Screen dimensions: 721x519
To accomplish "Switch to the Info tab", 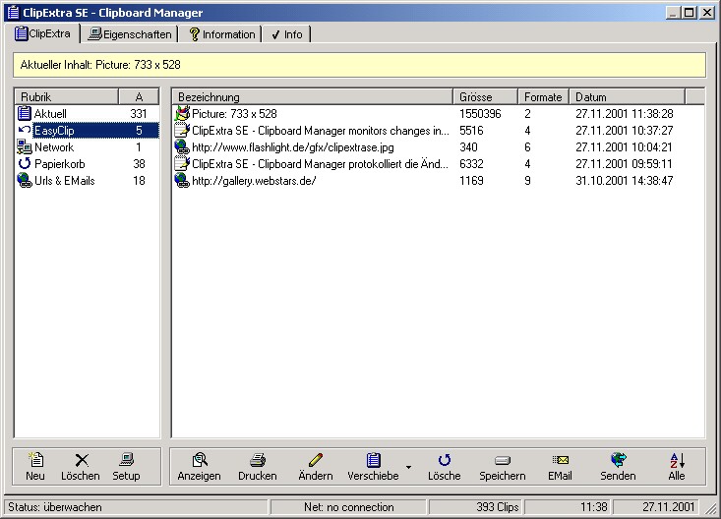I will click(287, 34).
